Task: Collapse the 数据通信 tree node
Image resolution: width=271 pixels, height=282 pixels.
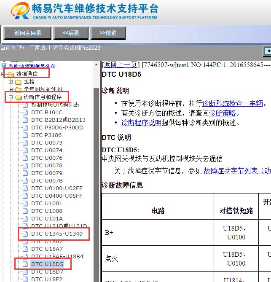Action: [x=3, y=74]
